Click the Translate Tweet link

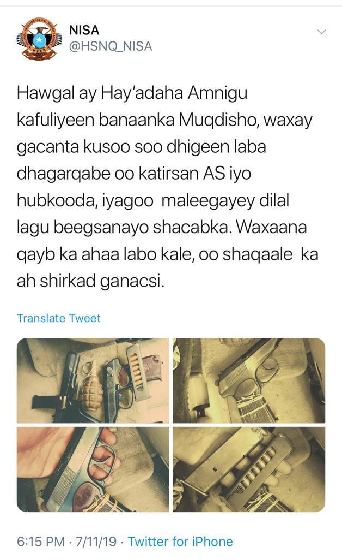[59, 318]
